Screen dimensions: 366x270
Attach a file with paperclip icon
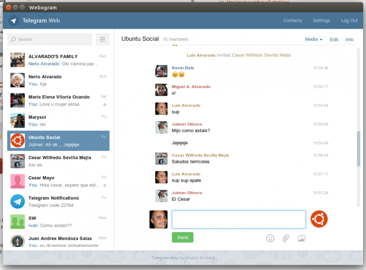click(x=286, y=238)
